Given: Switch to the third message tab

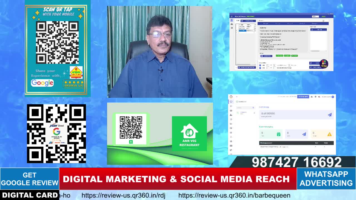Looking at the screenshot, I should (290, 24).
